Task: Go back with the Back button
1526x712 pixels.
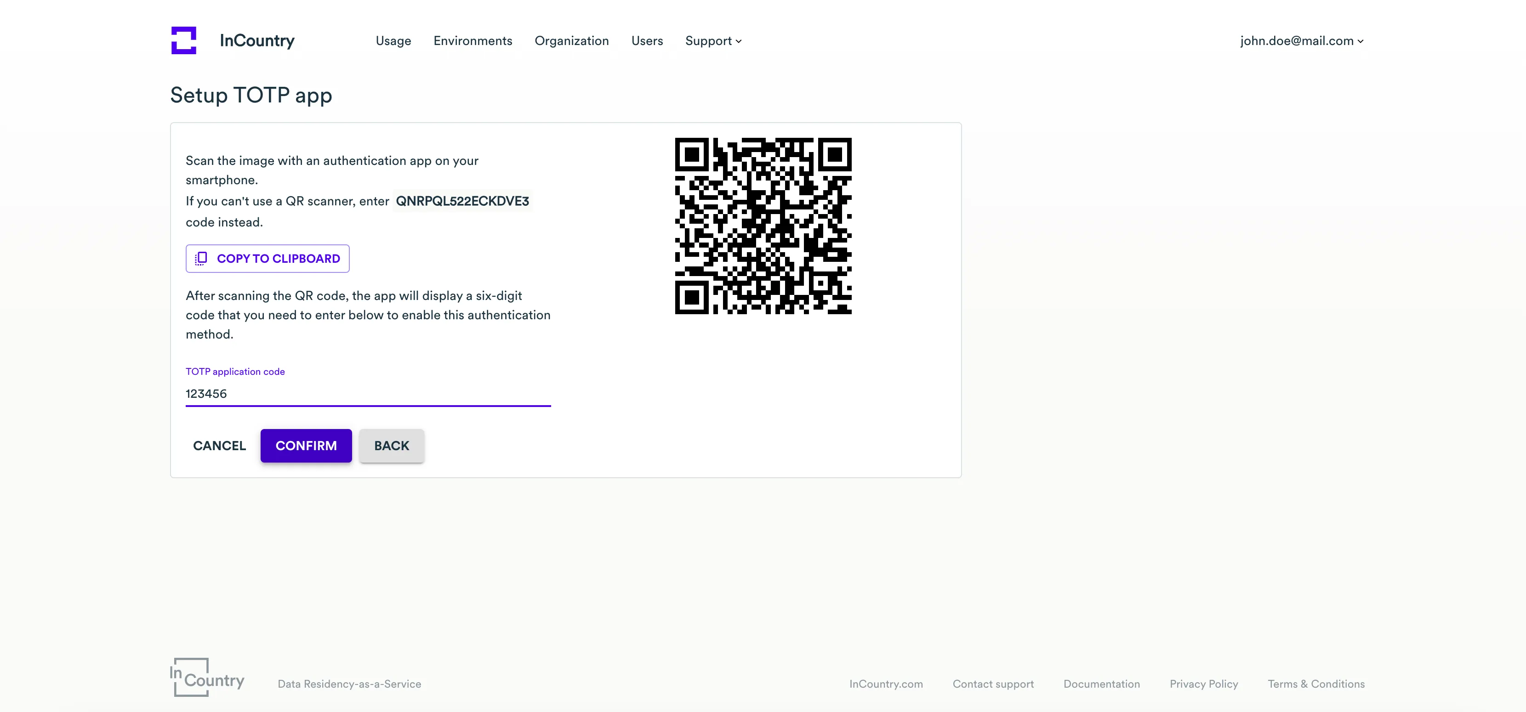Action: click(391, 446)
